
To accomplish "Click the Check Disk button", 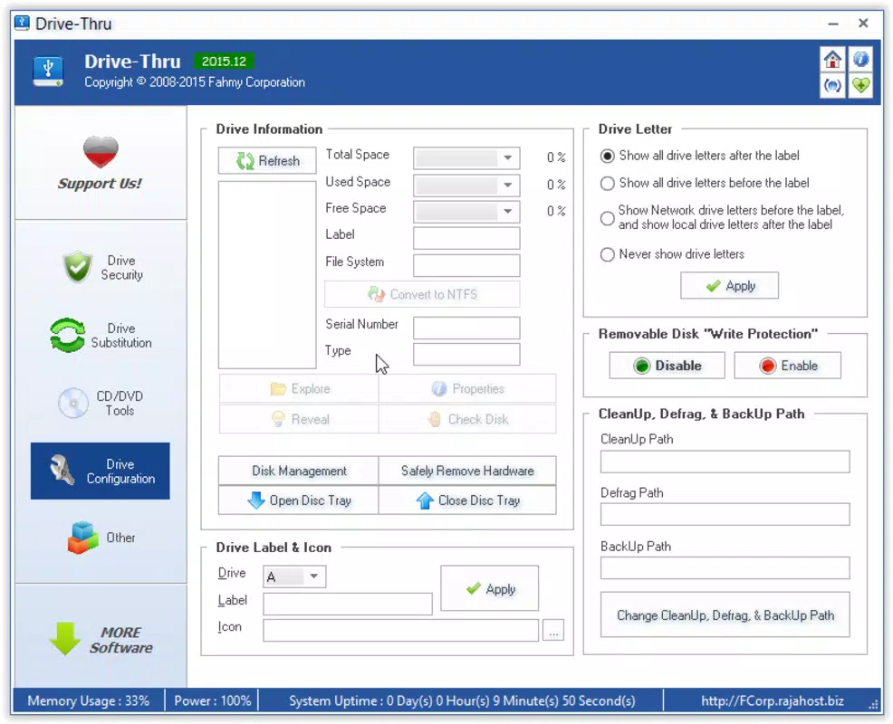I will click(x=467, y=420).
